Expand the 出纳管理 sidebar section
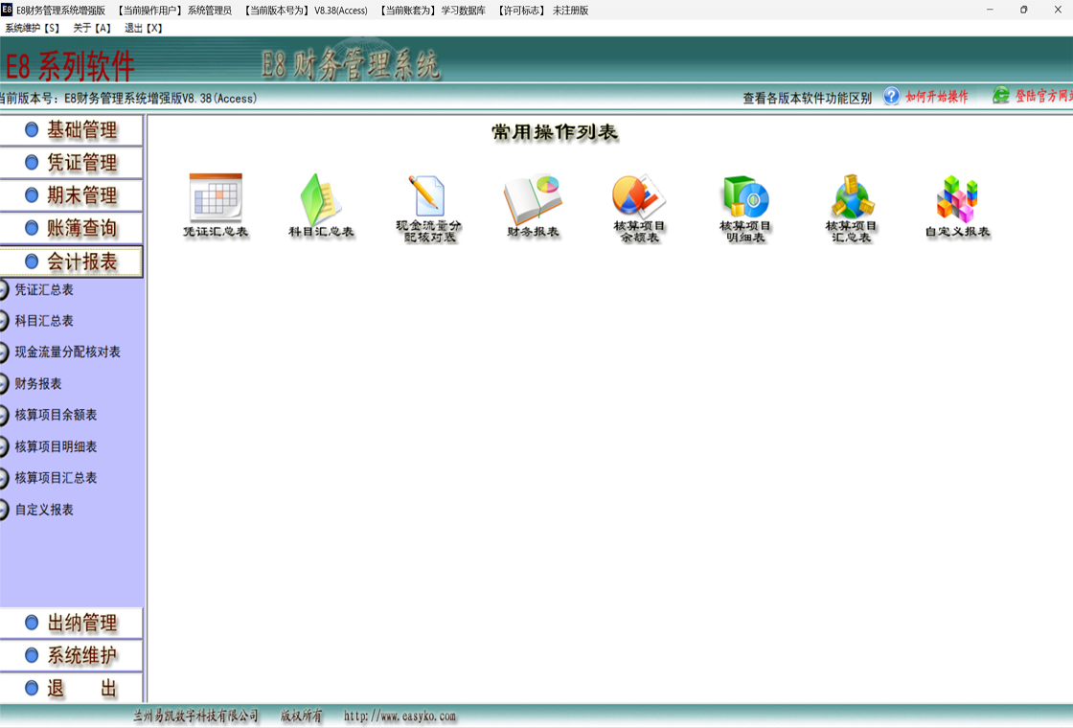The width and height of the screenshot is (1073, 728). click(x=72, y=624)
